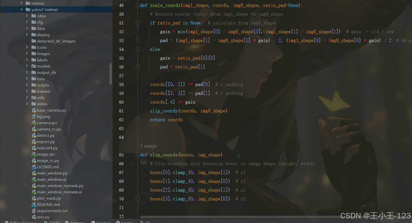Screen dimensions: 412x223
Task: Select main_window.py in the project tree
Action: (x=52, y=173)
